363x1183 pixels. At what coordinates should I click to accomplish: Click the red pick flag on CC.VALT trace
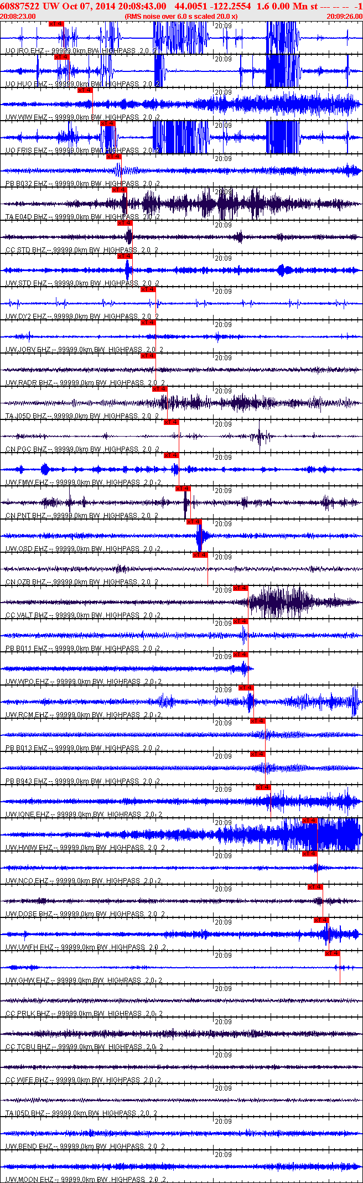pos(240,588)
